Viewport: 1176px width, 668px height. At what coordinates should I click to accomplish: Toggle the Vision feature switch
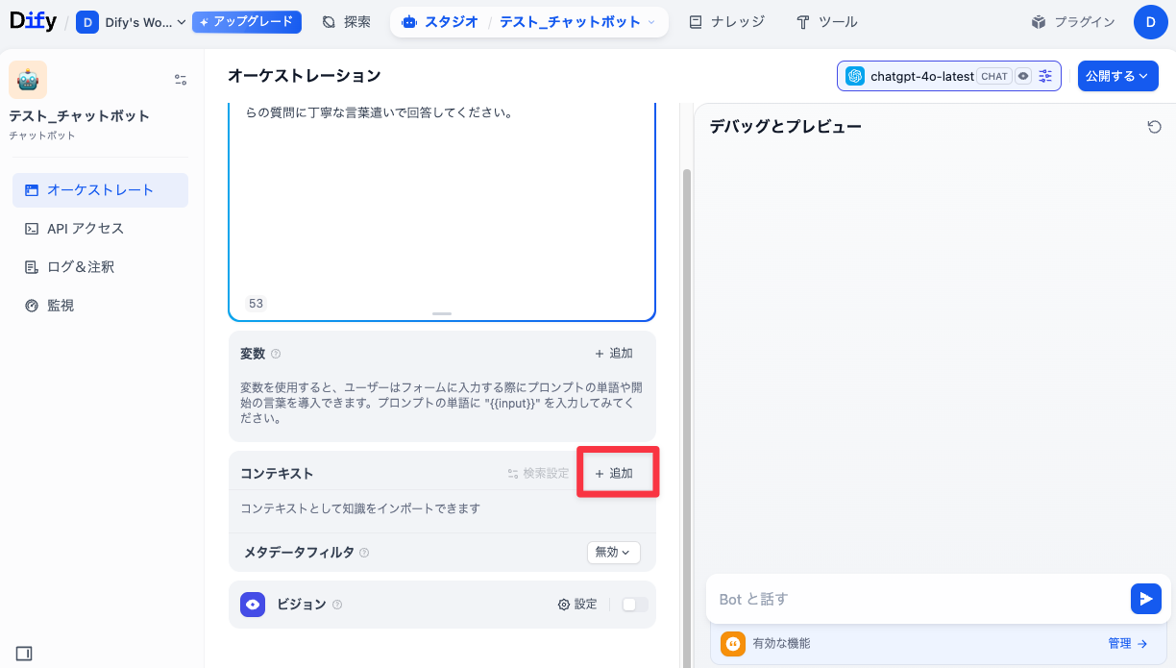coord(634,605)
